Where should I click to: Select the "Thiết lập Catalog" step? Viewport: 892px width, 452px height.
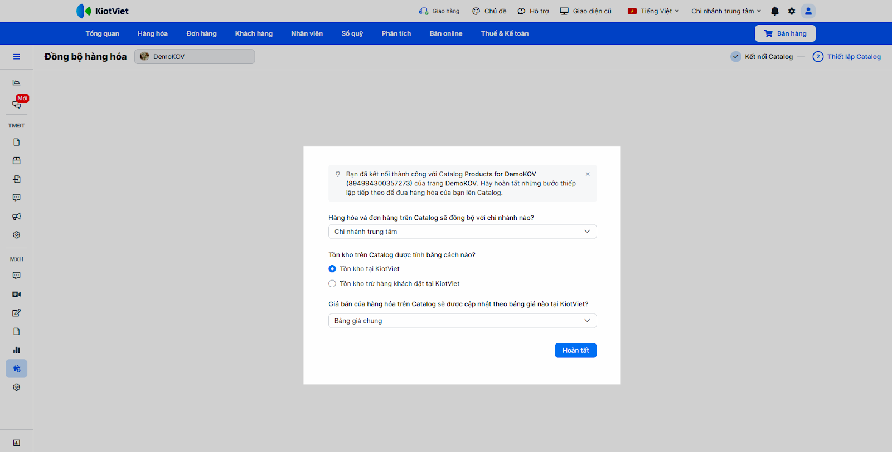click(847, 57)
